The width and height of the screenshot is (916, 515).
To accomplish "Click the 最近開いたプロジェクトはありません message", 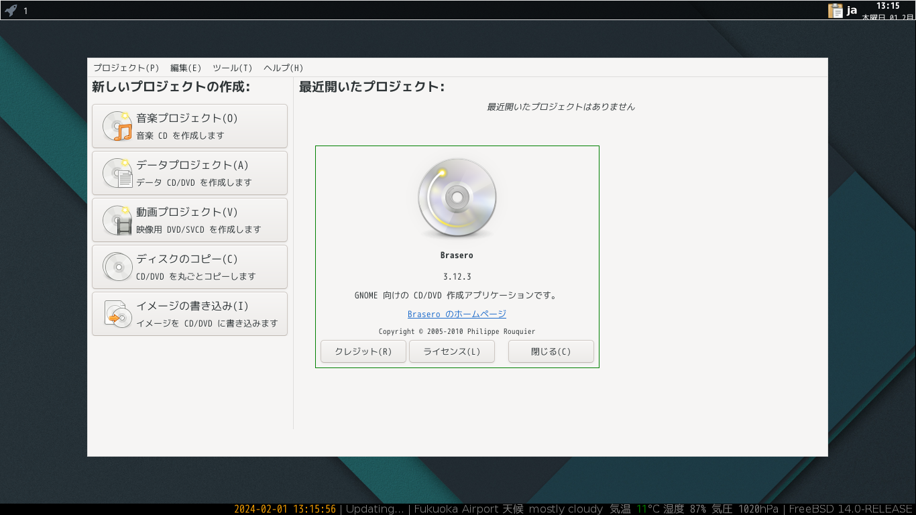I will 561,107.
